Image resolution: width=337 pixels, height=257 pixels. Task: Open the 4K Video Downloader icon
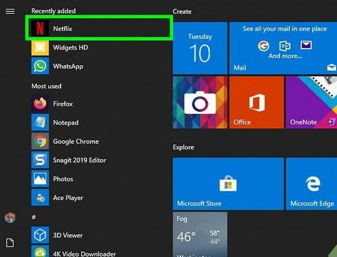pos(40,251)
